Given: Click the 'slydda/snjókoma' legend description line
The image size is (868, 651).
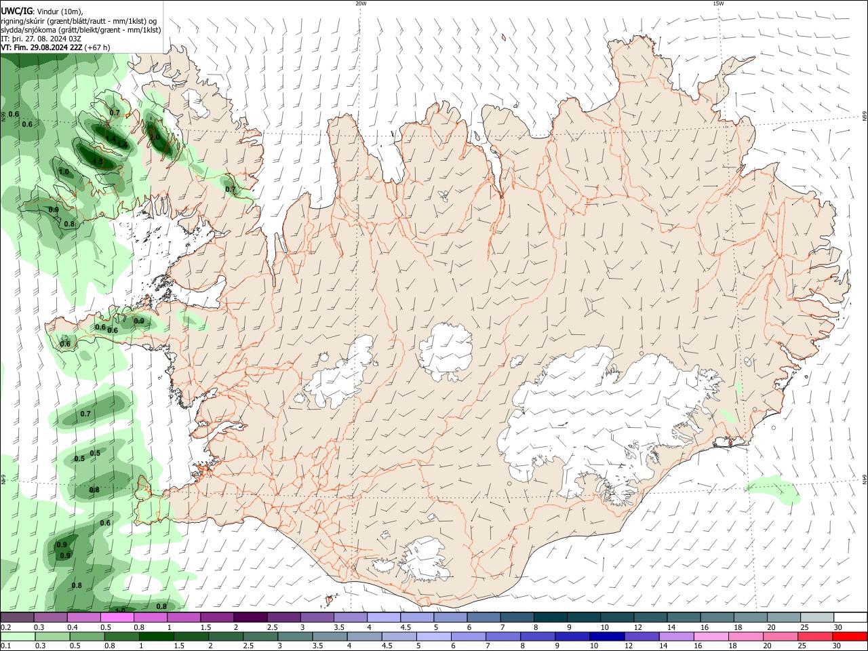Looking at the screenshot, I should pyautogui.click(x=81, y=30).
